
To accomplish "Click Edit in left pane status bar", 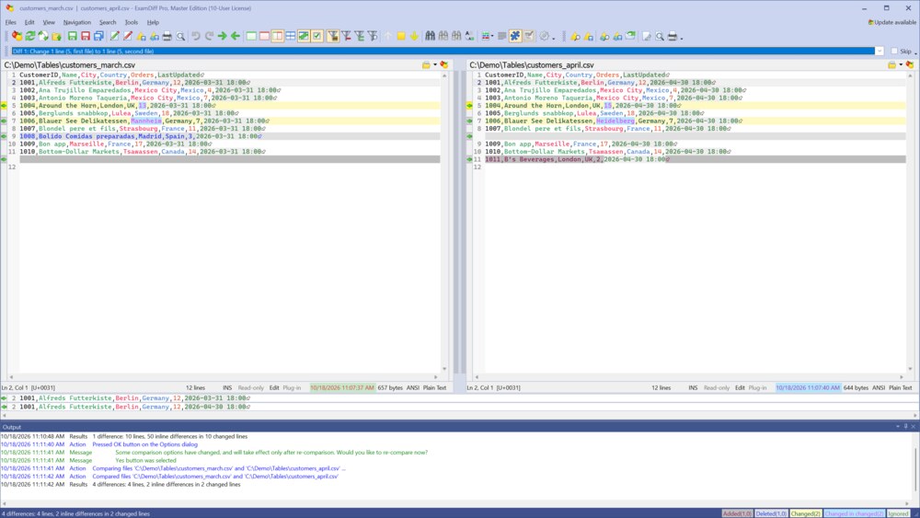I will coord(274,387).
